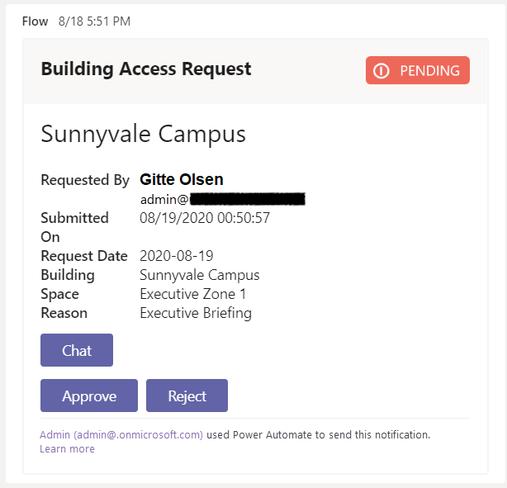Screen dimensions: 507x488
Task: Click the info icon in the PENDING badge
Action: point(381,71)
